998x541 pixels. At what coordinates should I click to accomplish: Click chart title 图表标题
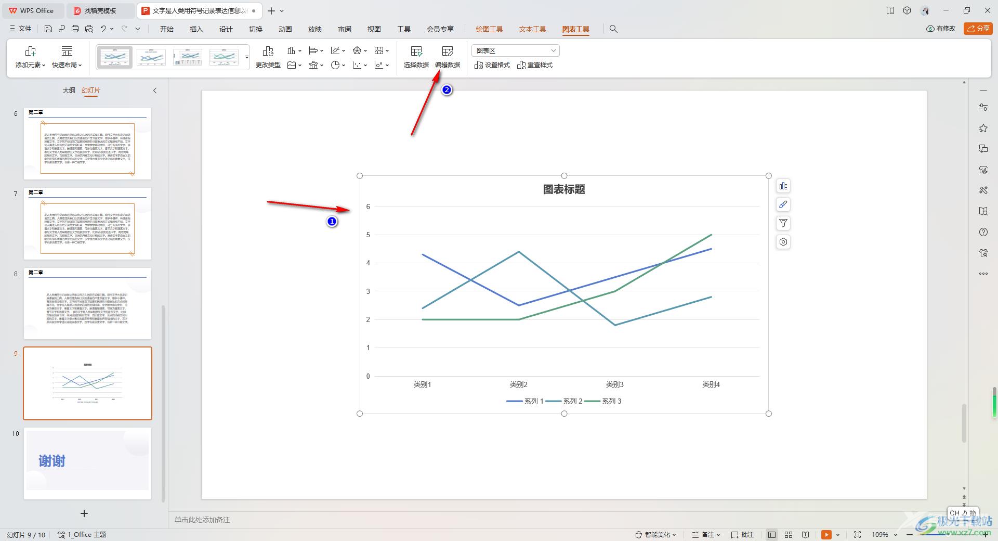(x=564, y=189)
